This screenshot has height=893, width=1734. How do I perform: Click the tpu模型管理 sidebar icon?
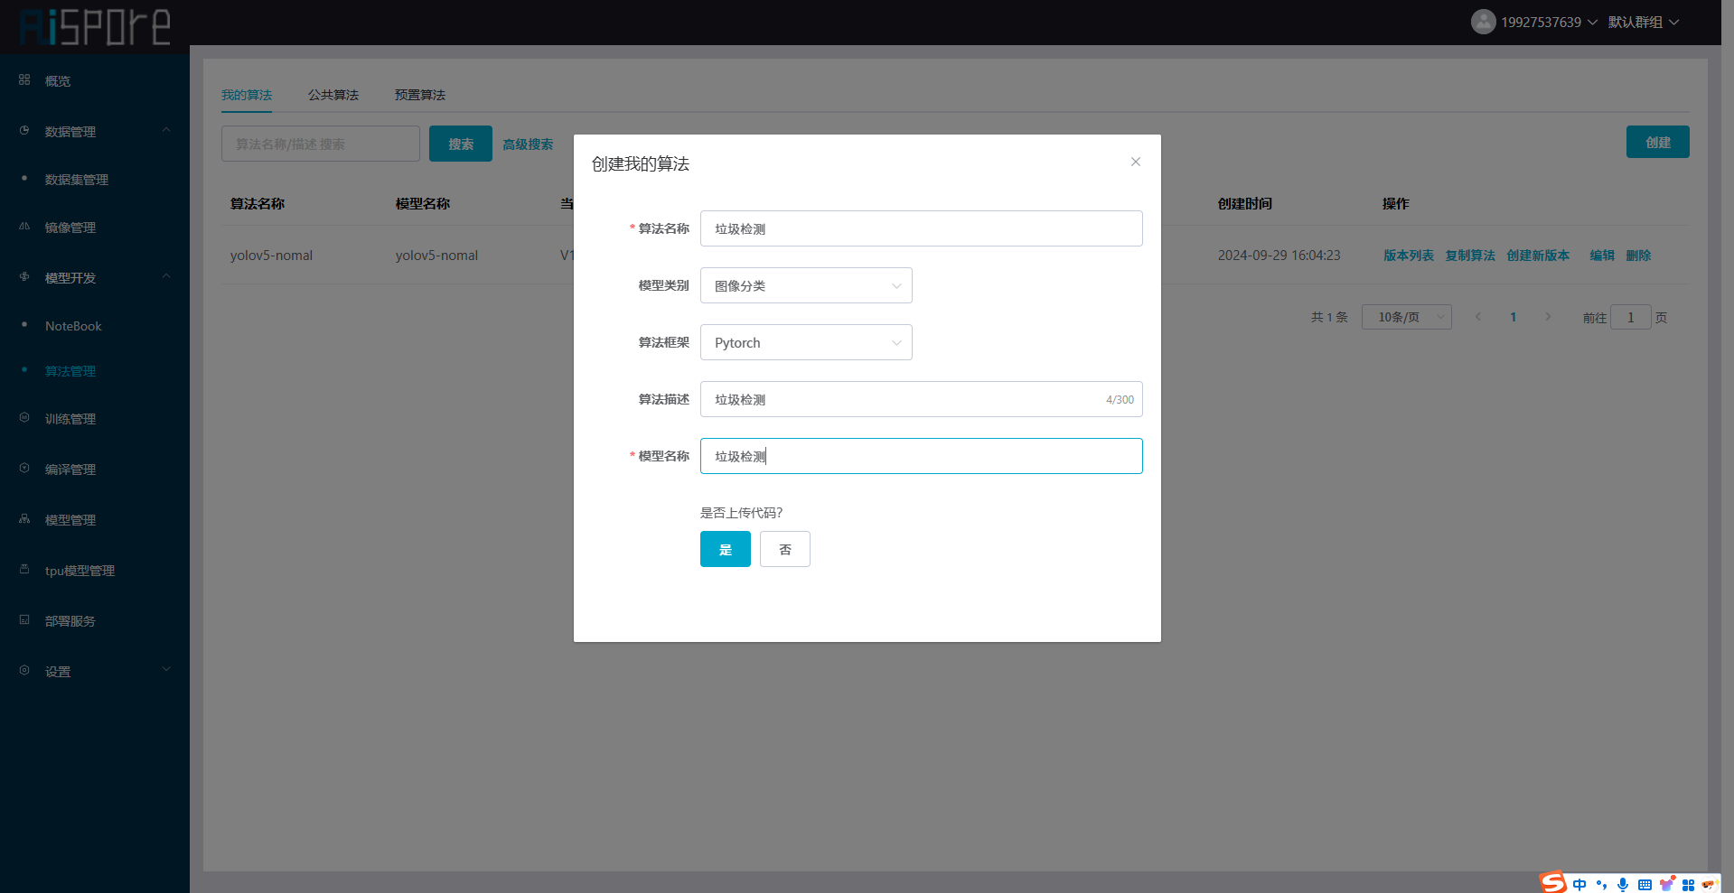click(24, 570)
